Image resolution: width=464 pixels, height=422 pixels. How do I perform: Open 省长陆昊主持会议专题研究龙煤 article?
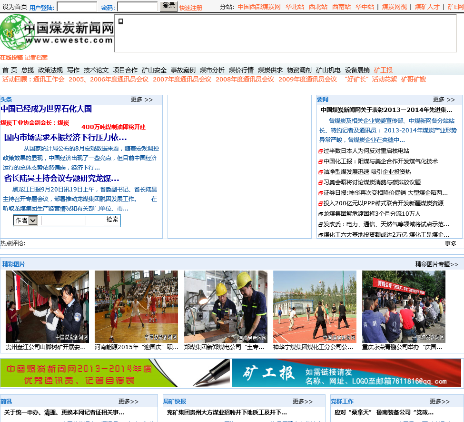point(61,178)
